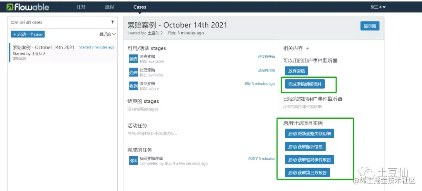Viewport: 422px width, 191px height.
Task: Start 获取警局事件报告 plan item
Action: click(309, 160)
